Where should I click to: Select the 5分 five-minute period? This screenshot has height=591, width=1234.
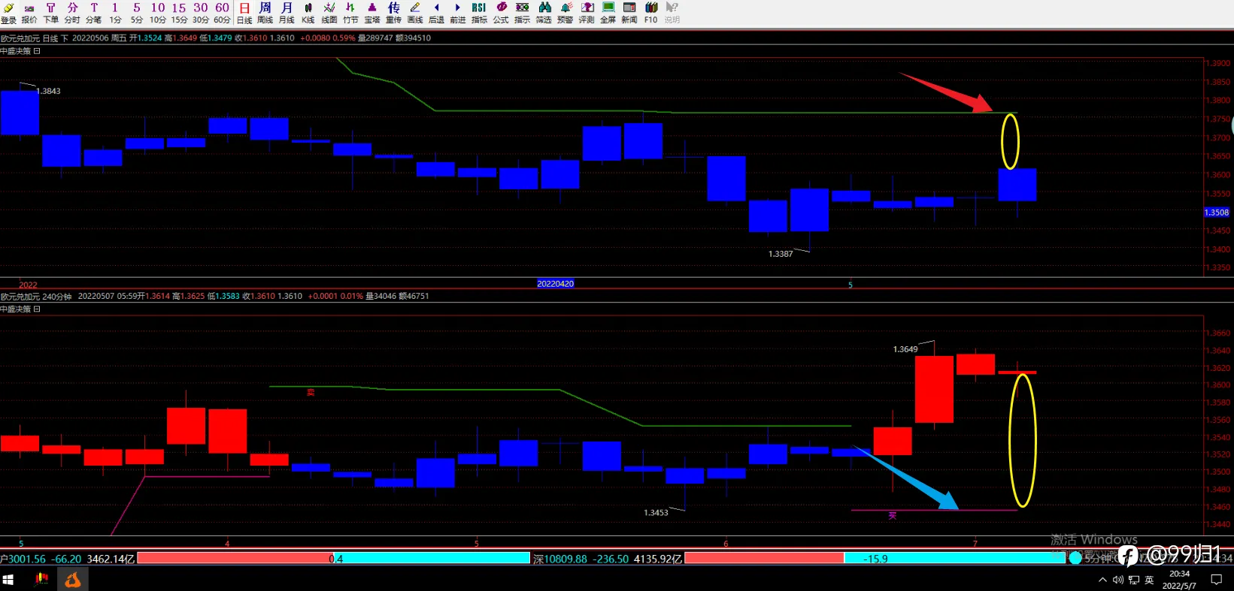tap(136, 13)
